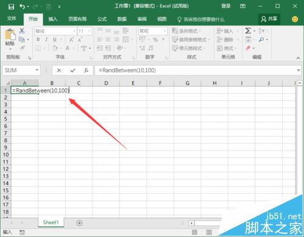Click the 登录 sign-in link

pos(226,6)
